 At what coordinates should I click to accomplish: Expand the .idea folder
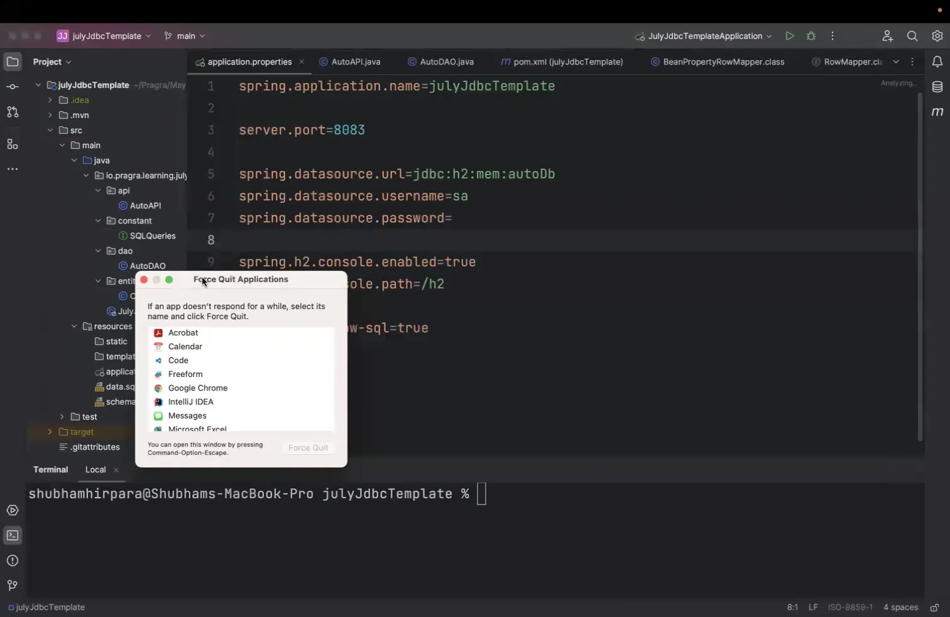coord(50,100)
